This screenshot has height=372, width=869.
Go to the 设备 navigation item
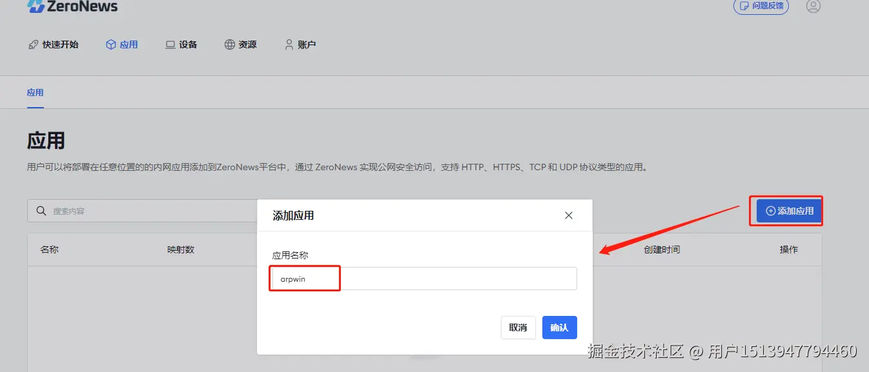click(x=181, y=44)
